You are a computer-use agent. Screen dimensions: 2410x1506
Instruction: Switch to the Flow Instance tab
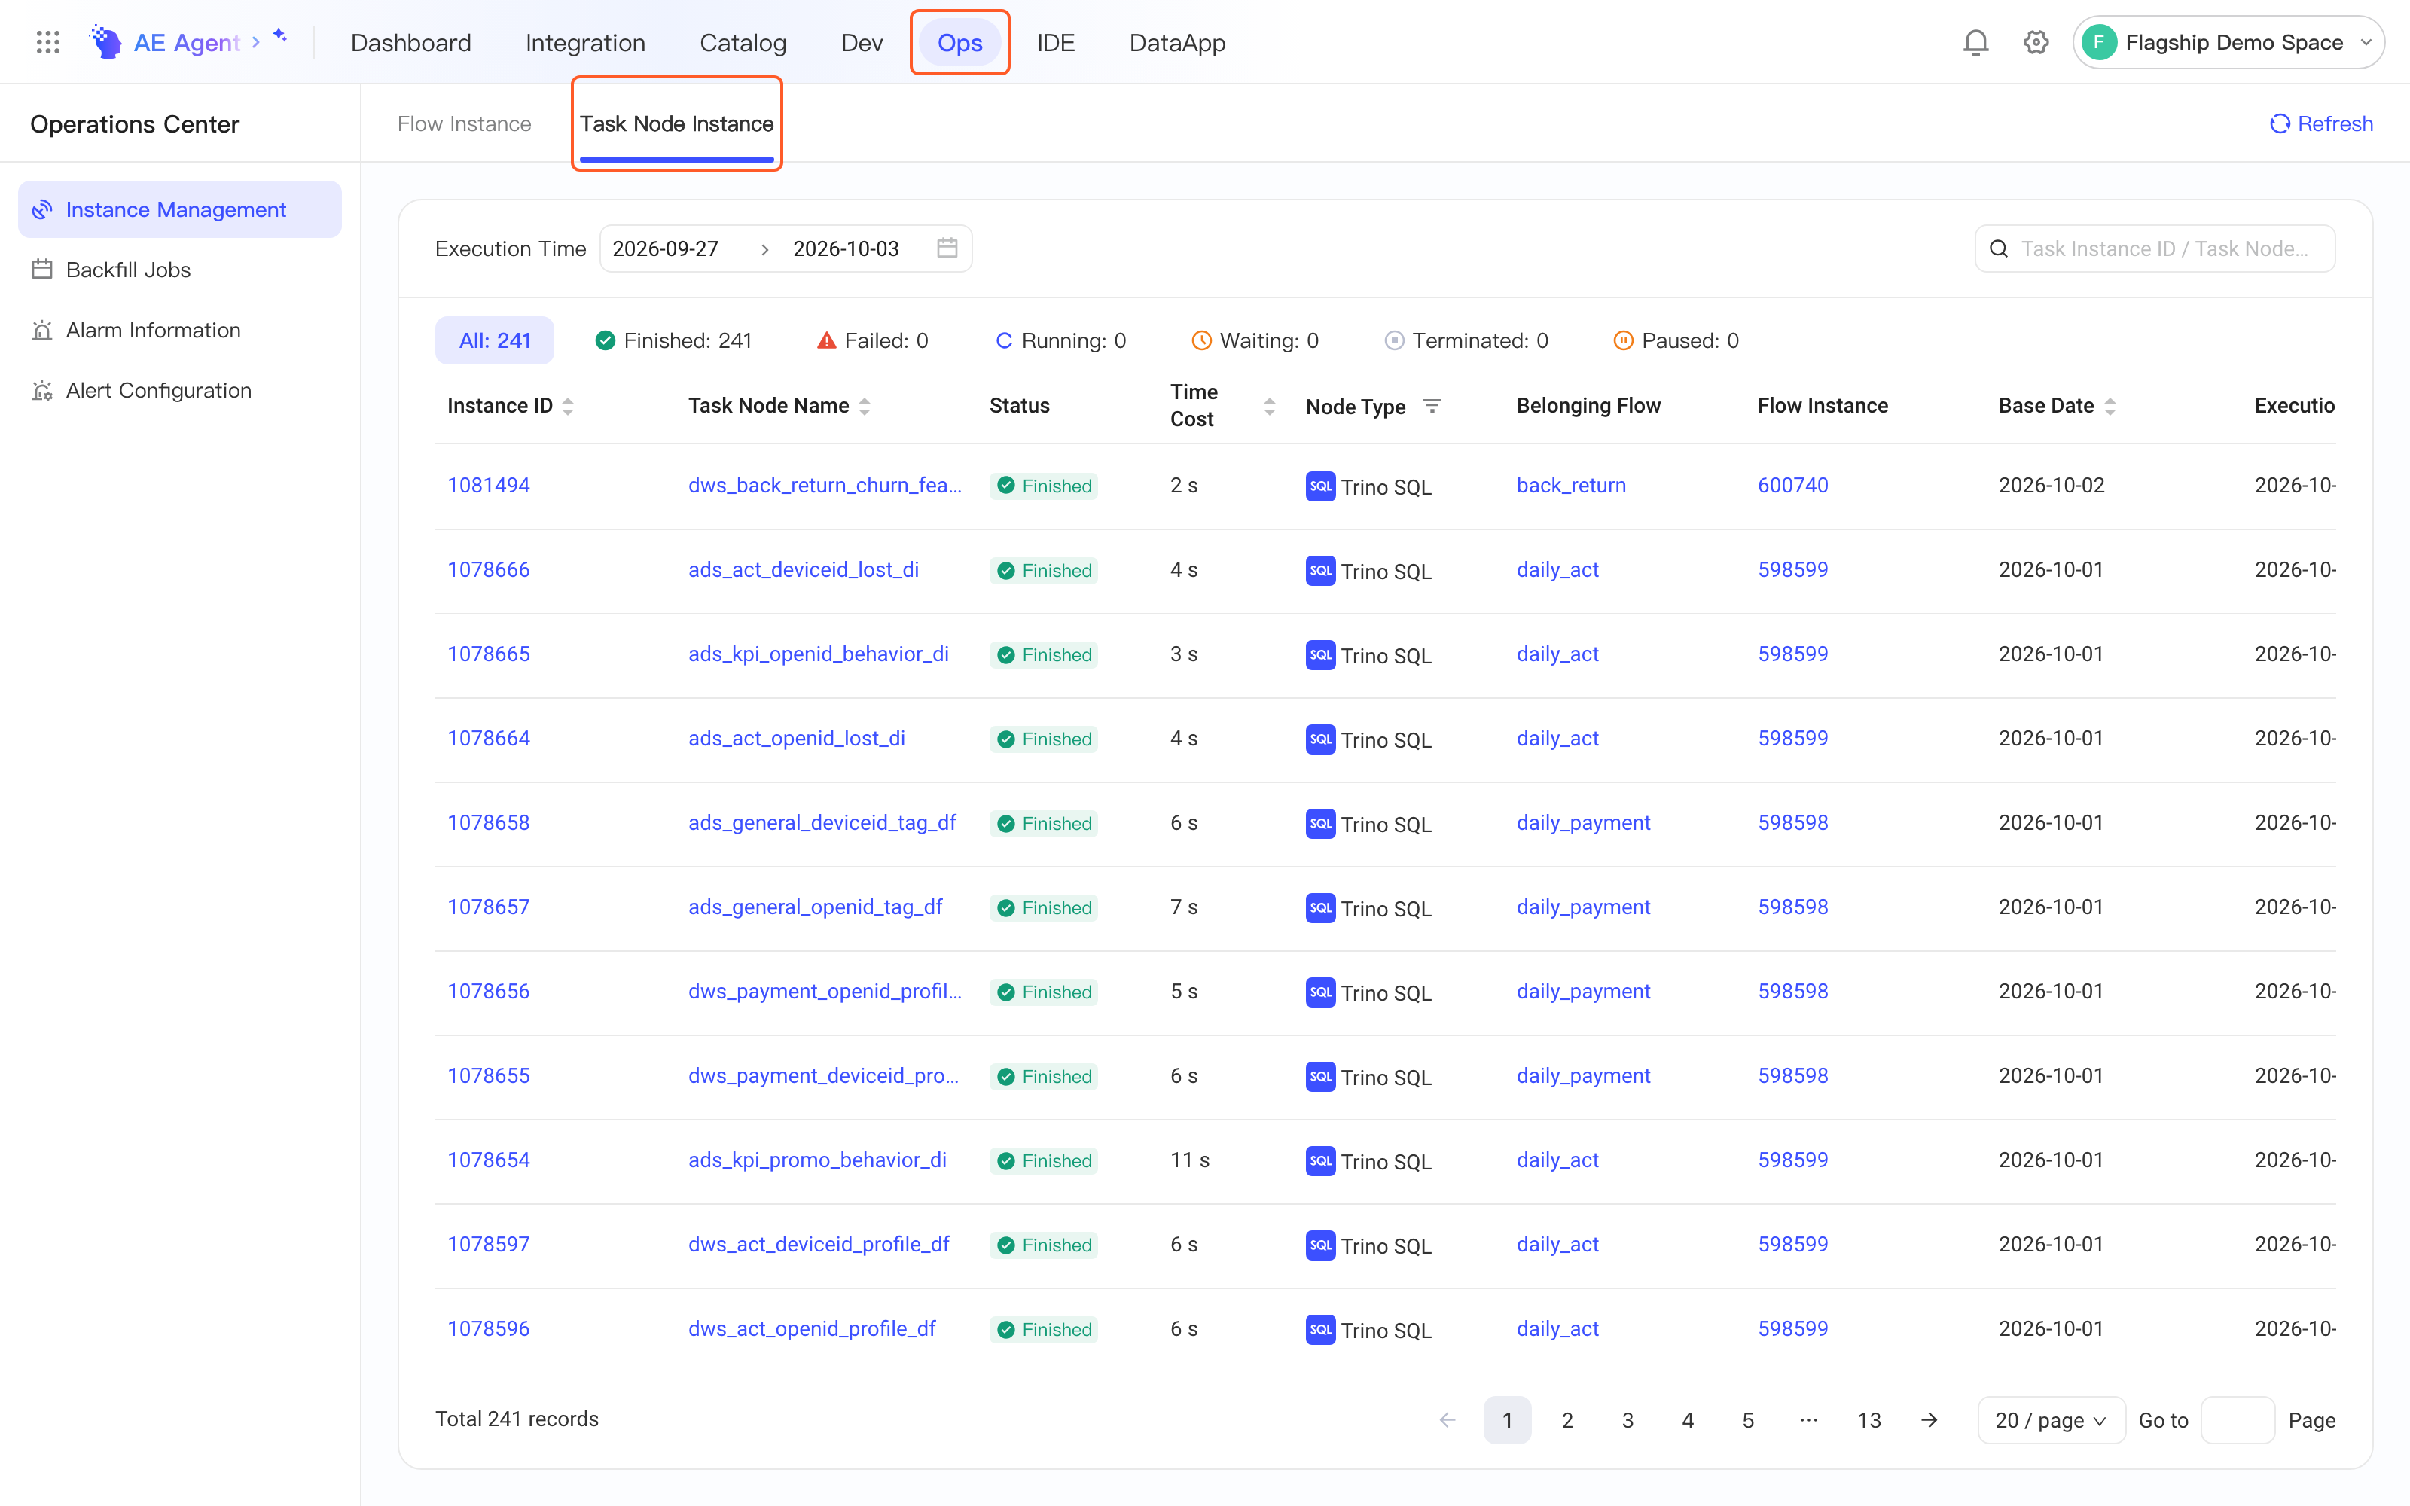464,123
